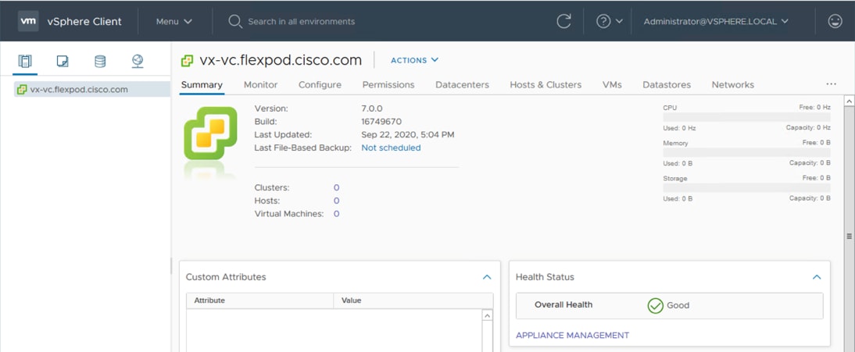Switch to the Monitor tab
The width and height of the screenshot is (855, 352).
pyautogui.click(x=261, y=85)
